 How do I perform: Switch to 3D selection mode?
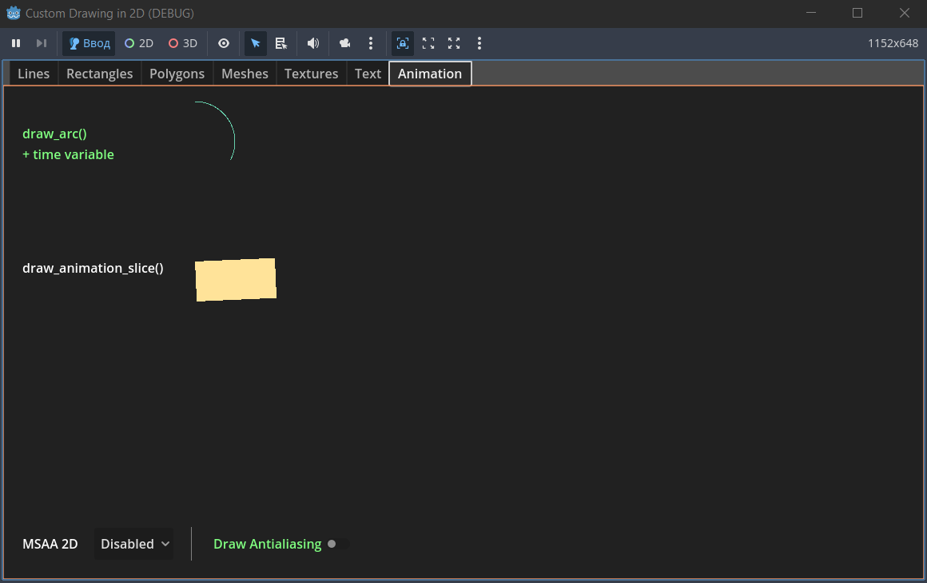coord(183,43)
